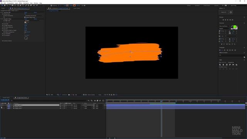Viewport: 247px width, 139px height.
Task: Toggle the Blurriness stopwatch
Action: click(x=4, y=14)
